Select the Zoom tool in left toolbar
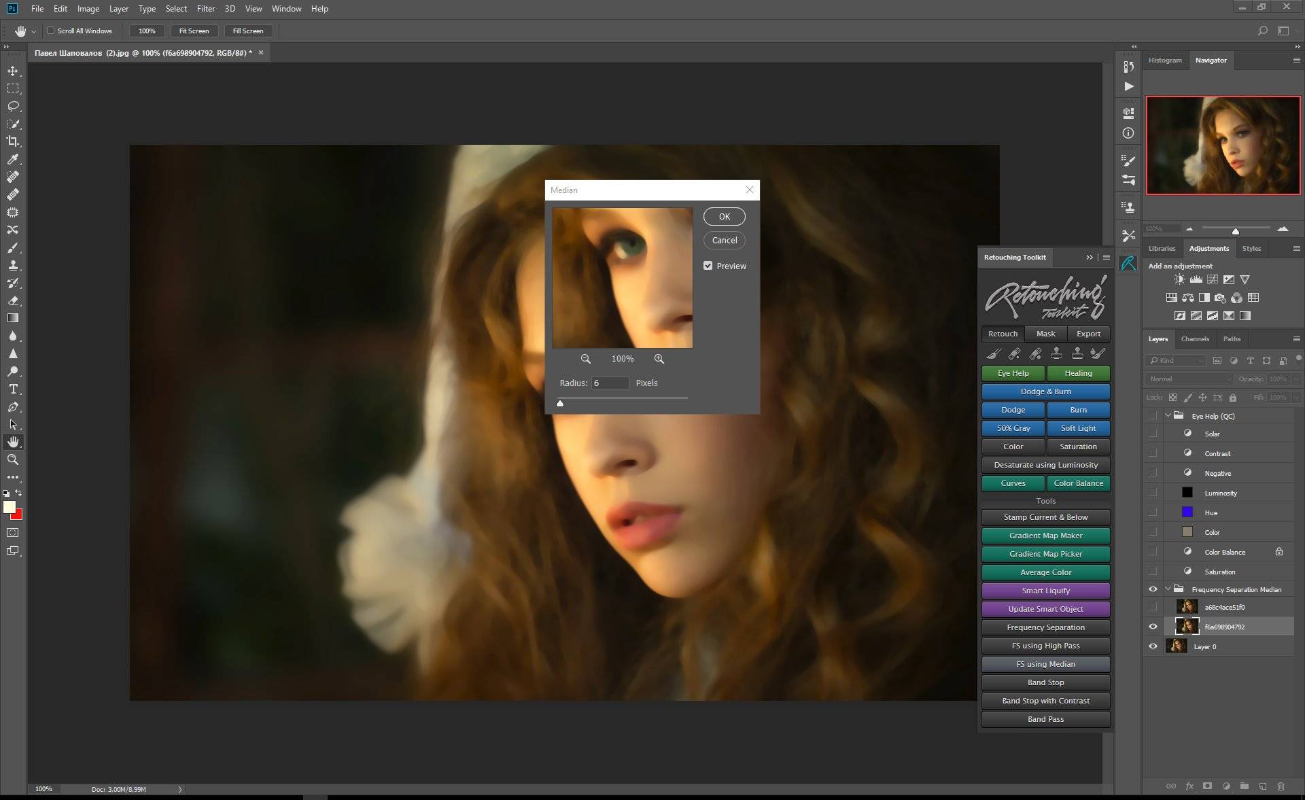 [x=13, y=459]
